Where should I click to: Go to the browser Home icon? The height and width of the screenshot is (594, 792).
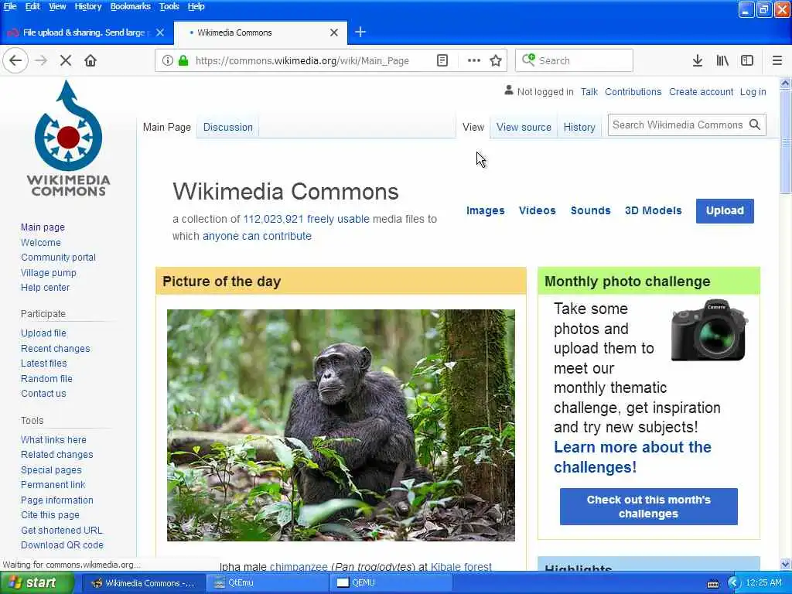pos(90,60)
